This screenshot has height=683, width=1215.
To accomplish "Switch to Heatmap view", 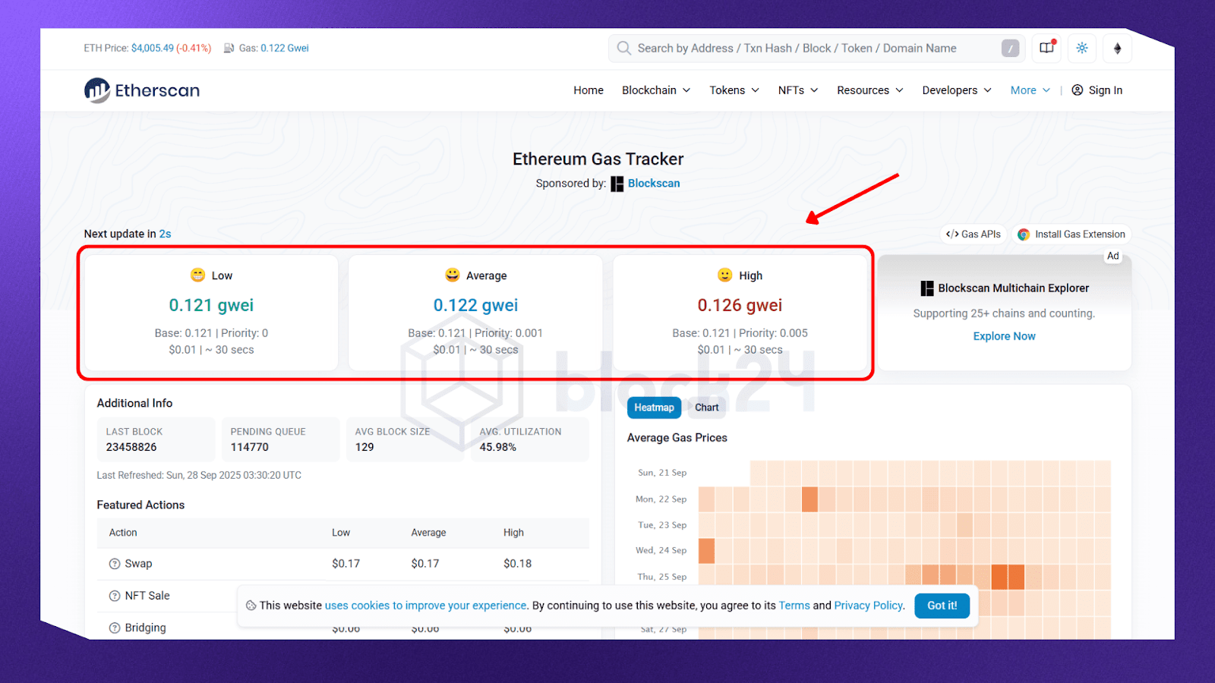I will coord(654,408).
